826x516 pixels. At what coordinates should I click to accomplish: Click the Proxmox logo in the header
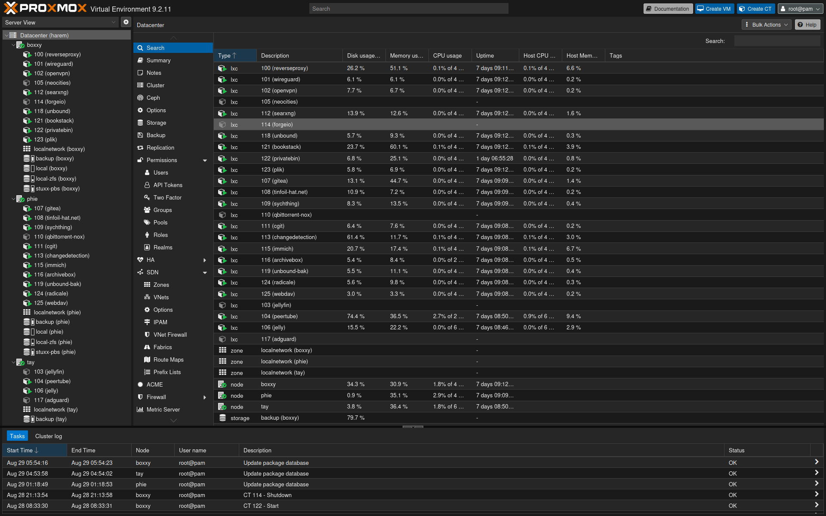[45, 8]
